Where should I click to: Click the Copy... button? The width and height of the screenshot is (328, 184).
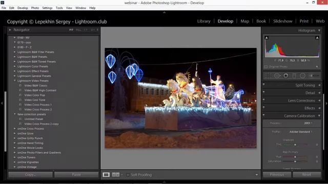[x=31, y=175]
